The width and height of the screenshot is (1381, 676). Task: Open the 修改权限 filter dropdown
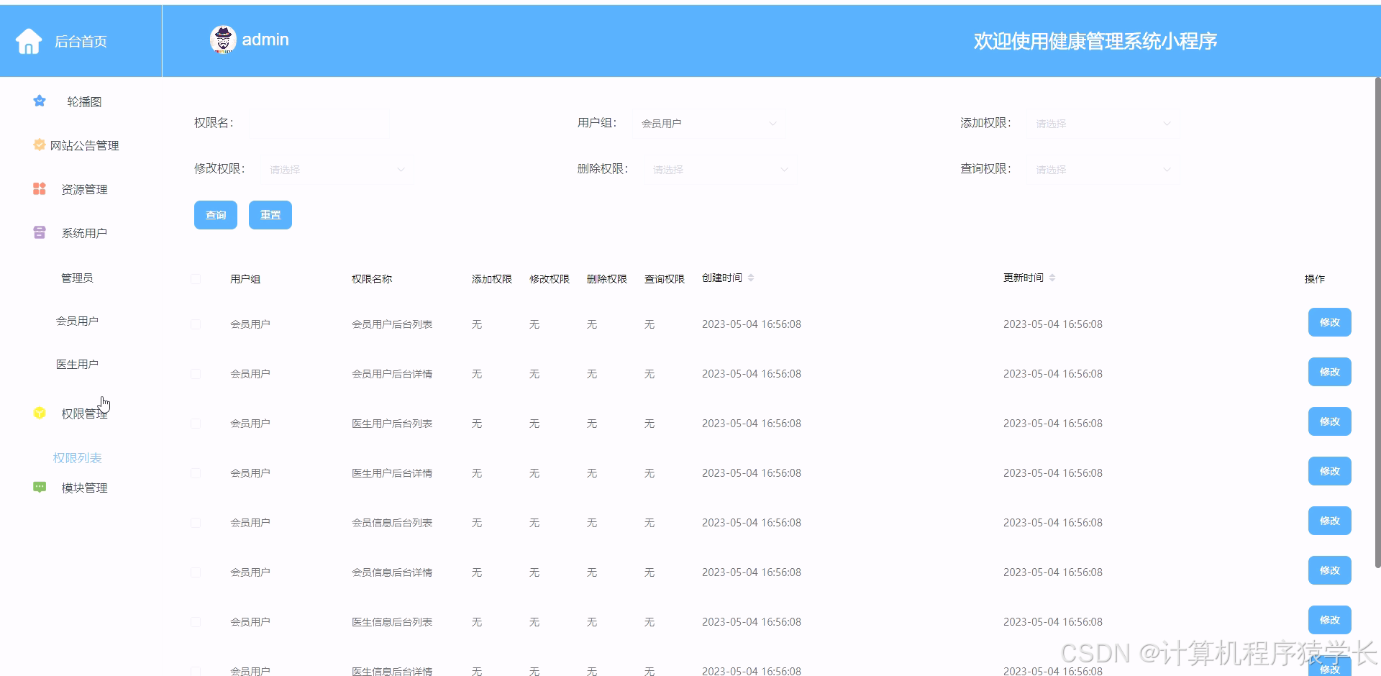point(337,170)
